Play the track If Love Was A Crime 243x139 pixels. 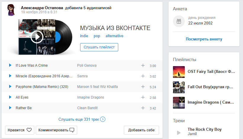tap(10, 65)
